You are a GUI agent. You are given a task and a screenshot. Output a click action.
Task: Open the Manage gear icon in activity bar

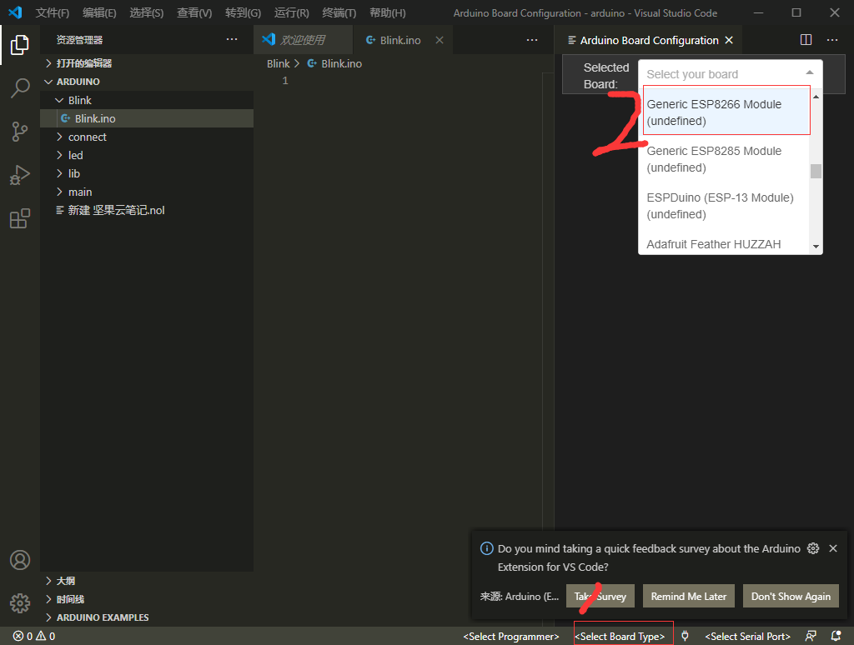(20, 602)
